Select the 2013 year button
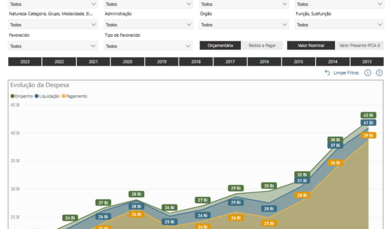 [367, 62]
